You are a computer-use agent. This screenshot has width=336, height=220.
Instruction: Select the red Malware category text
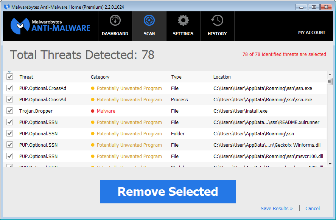pyautogui.click(x=106, y=111)
